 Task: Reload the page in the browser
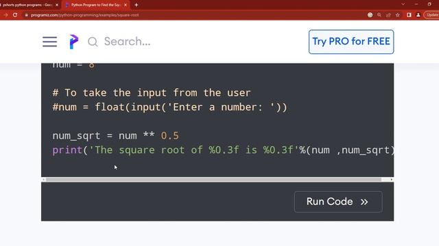point(15,15)
